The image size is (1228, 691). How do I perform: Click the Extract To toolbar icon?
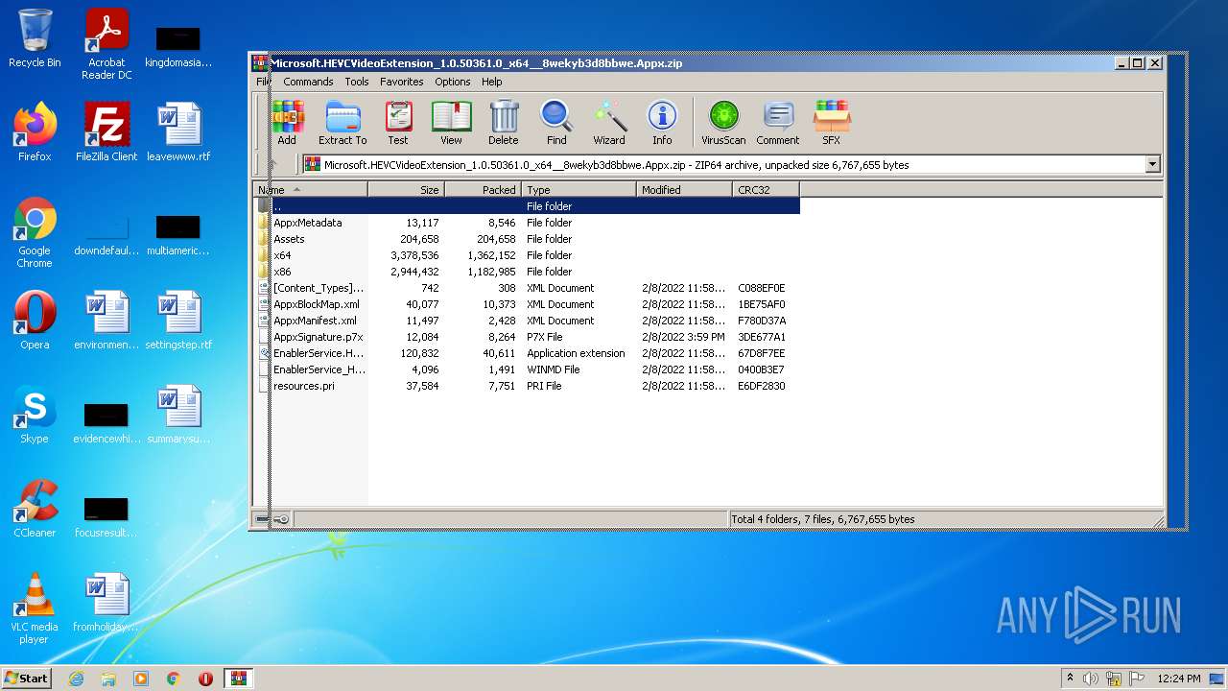342,123
